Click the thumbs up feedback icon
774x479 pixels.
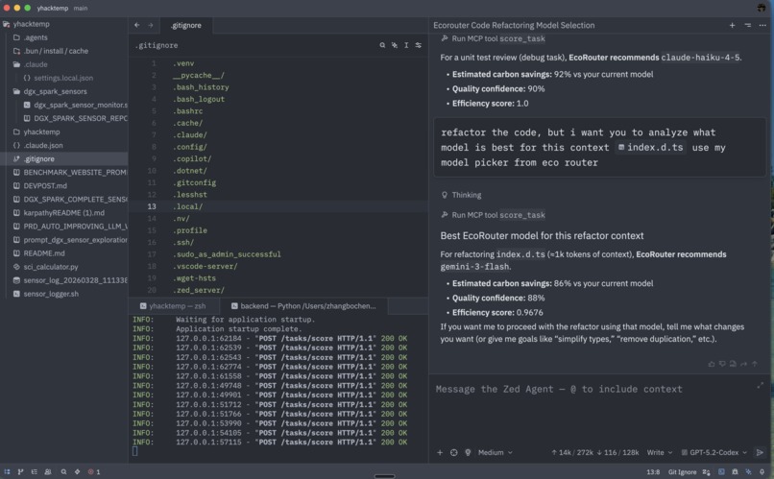pos(712,364)
